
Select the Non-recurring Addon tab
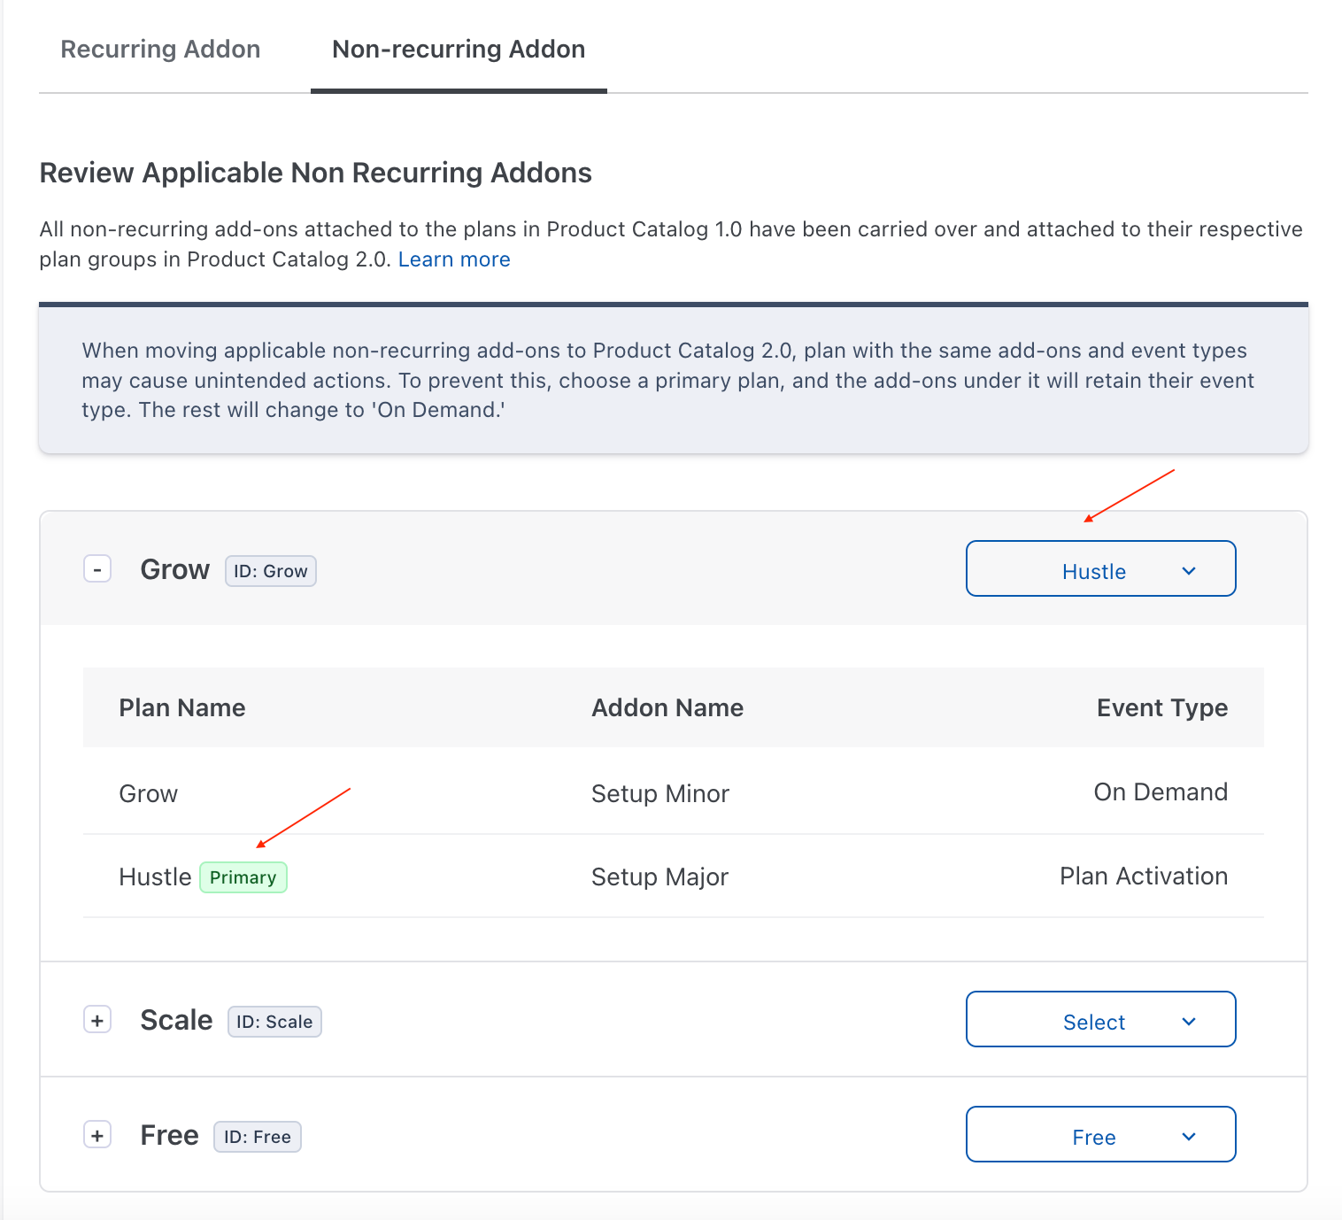(x=459, y=50)
